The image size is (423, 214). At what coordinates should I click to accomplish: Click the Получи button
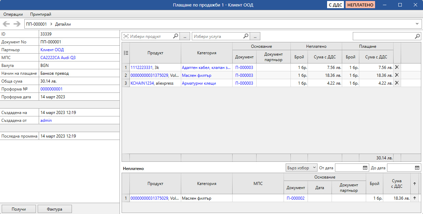18,209
